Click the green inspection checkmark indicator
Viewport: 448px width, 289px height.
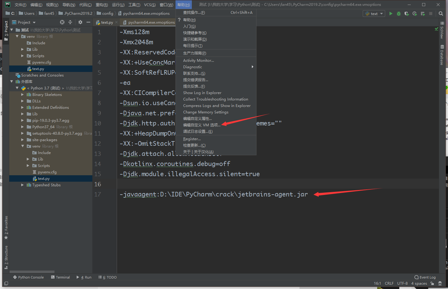click(x=436, y=29)
